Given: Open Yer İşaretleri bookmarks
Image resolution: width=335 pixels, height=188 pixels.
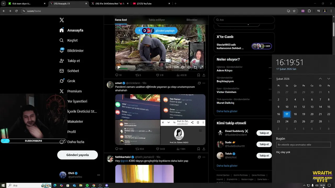Looking at the screenshot, I should 77,101.
